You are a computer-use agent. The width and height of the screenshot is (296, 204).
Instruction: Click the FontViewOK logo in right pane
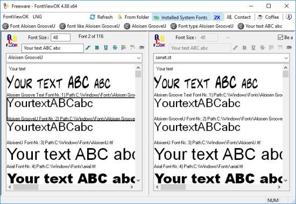pos(159,40)
